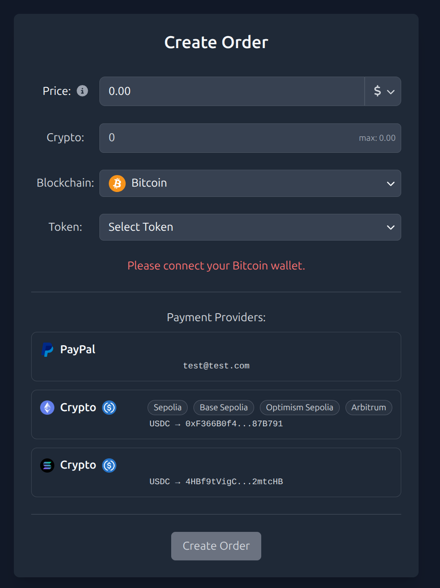Toggle the Arbitrum network chip
440x588 pixels.
click(369, 407)
